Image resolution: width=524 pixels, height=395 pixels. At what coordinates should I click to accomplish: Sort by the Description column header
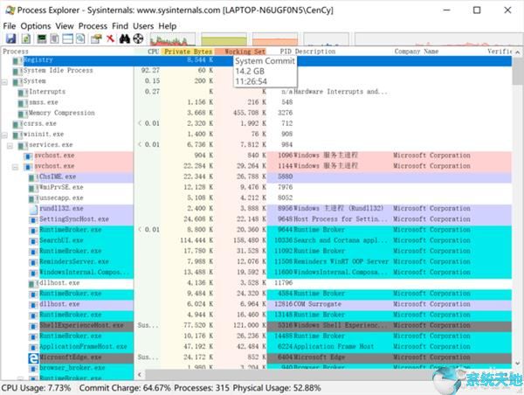coord(342,52)
